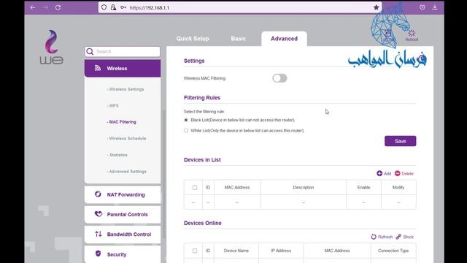Click the browser forward arrow
467x263 pixels.
point(45,7)
